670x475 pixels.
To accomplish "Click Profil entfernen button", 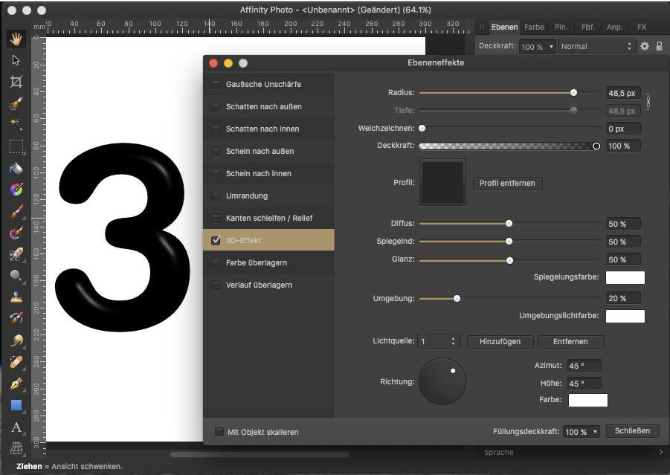I will coord(507,184).
